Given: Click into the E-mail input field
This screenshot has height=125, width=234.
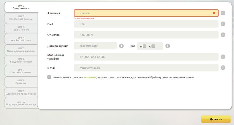Looking at the screenshot, I should click(x=146, y=68).
